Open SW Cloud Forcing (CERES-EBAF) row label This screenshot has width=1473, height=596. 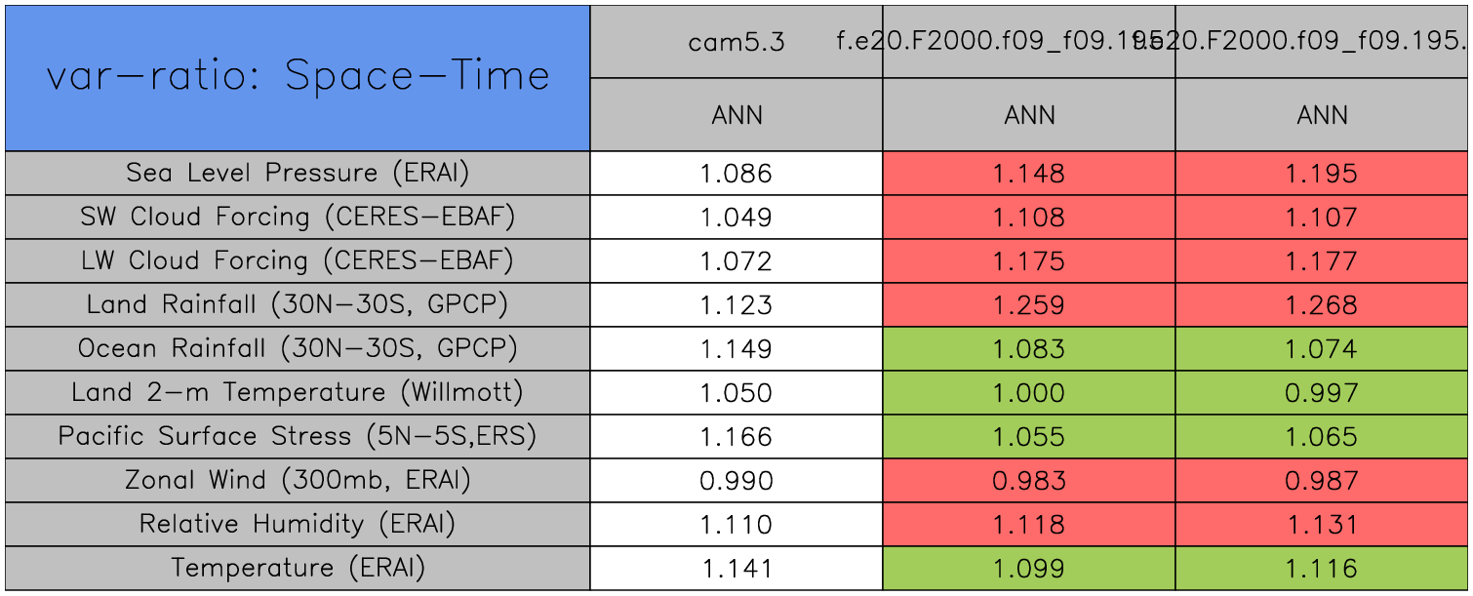[x=298, y=217]
